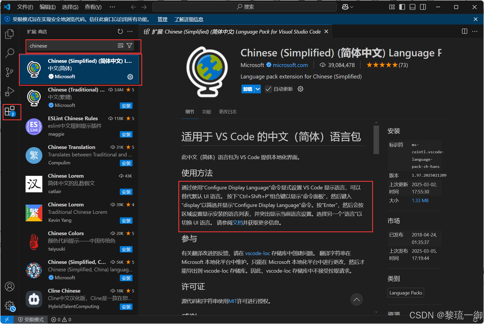Install ESLint Chinese Rules extension
The height and width of the screenshot is (324, 484).
click(126, 134)
